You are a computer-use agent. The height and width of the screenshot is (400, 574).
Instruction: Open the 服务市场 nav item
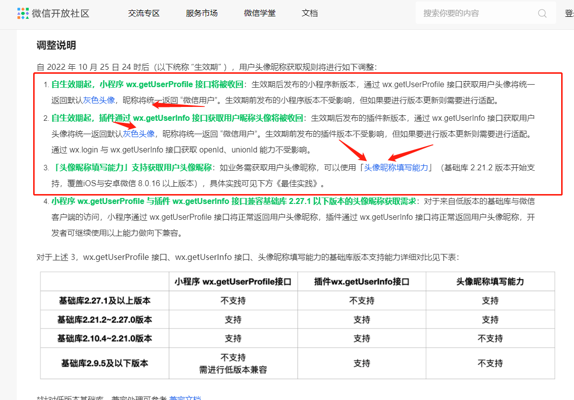click(x=202, y=13)
